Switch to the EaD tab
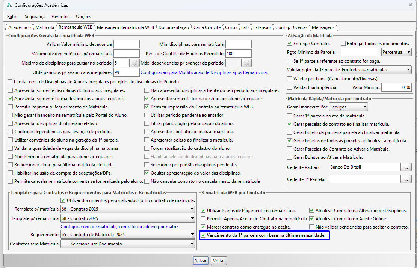Viewport: 417px width, 268px height. point(245,27)
